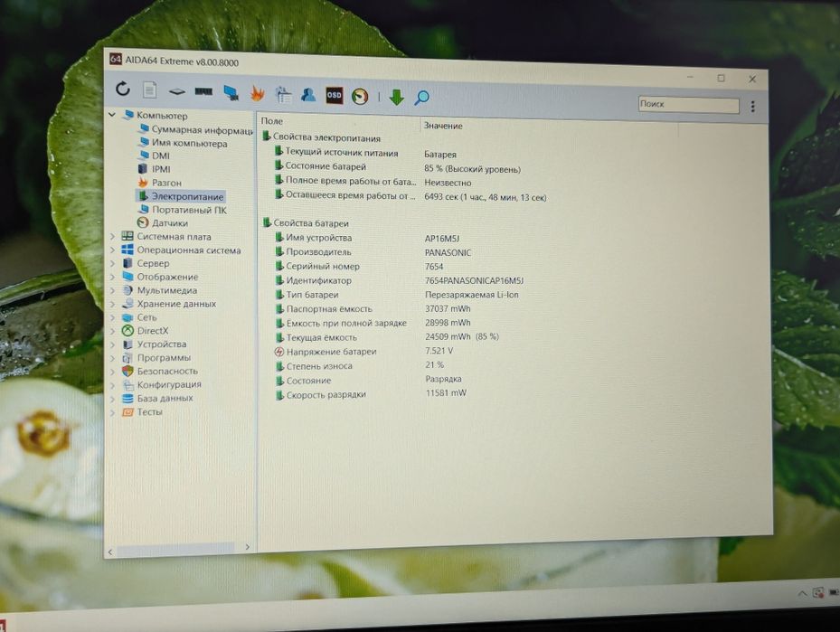Click the Refresh toolbar icon
This screenshot has height=632, width=840.
pyautogui.click(x=123, y=89)
